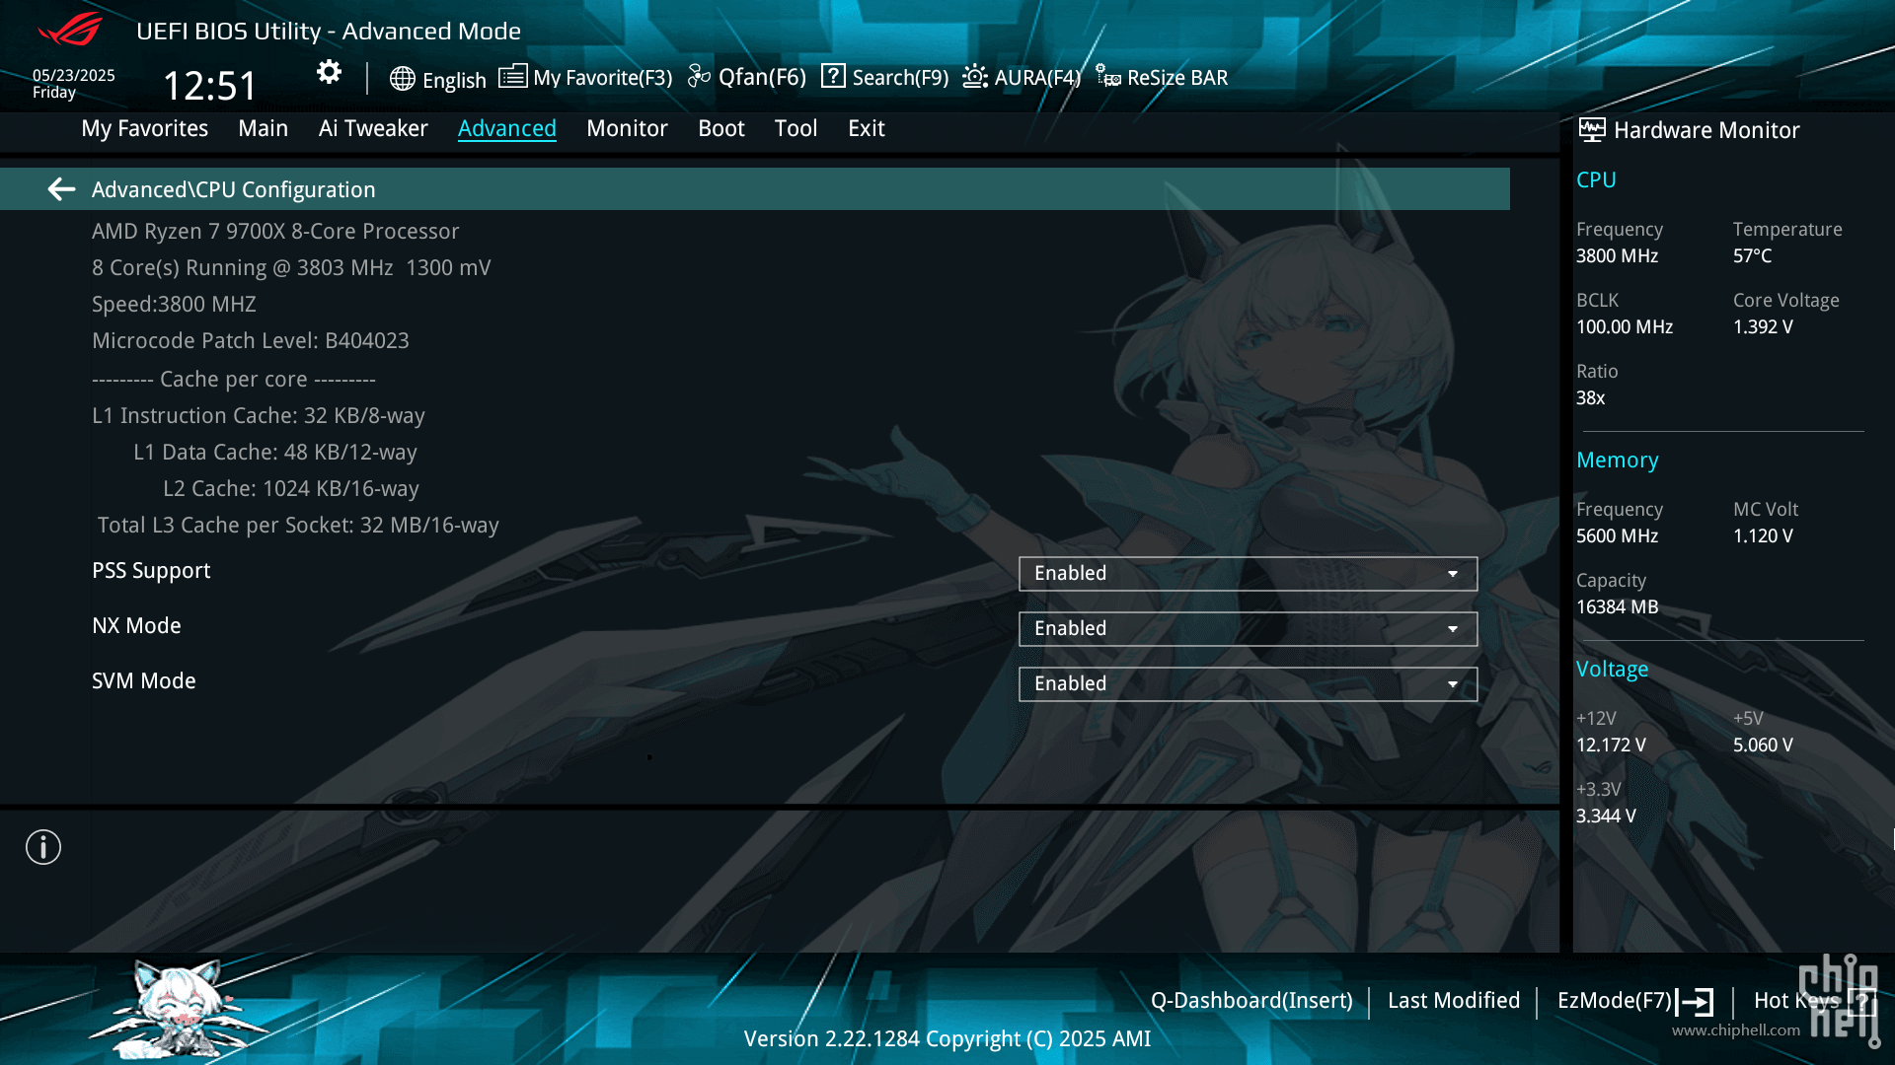Click the AURA light icon
The width and height of the screenshot is (1895, 1065).
click(975, 77)
